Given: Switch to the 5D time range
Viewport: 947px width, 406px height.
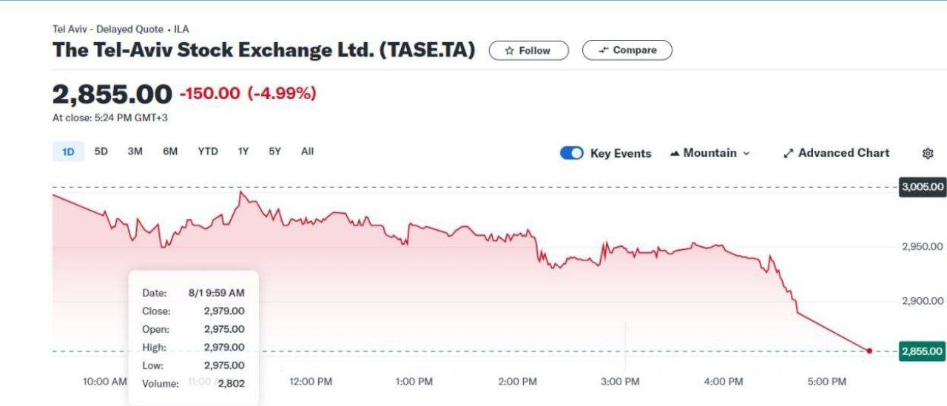Looking at the screenshot, I should pyautogui.click(x=101, y=152).
